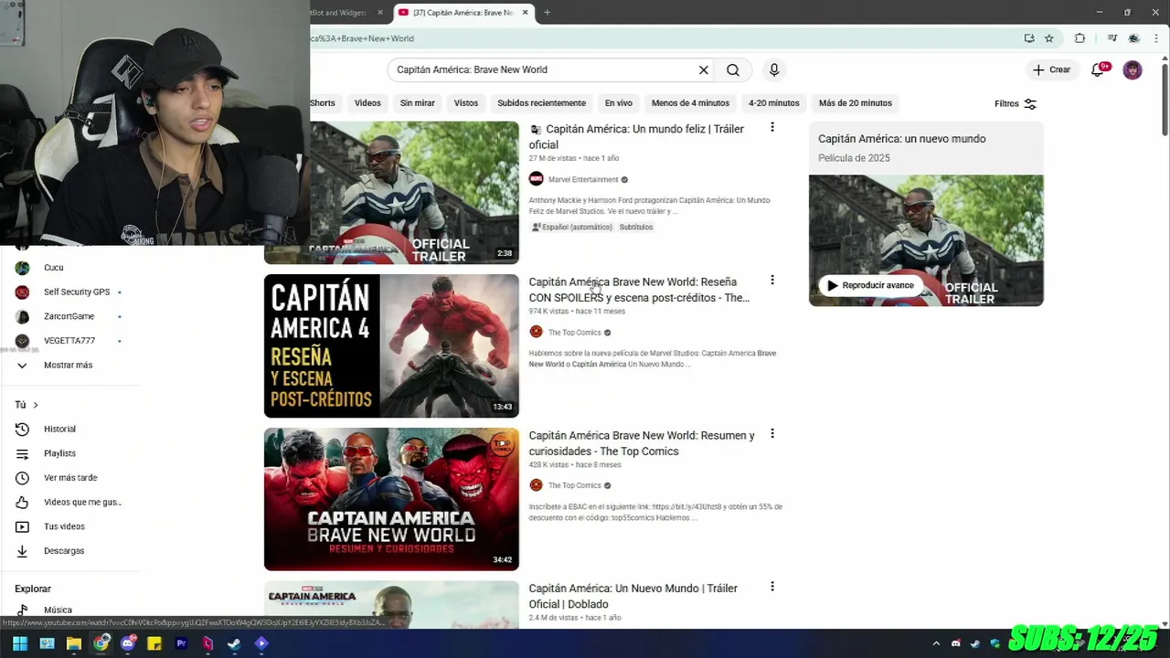Open the Chrome three-dot menu
Screen dimensions: 1170x658
point(1155,38)
